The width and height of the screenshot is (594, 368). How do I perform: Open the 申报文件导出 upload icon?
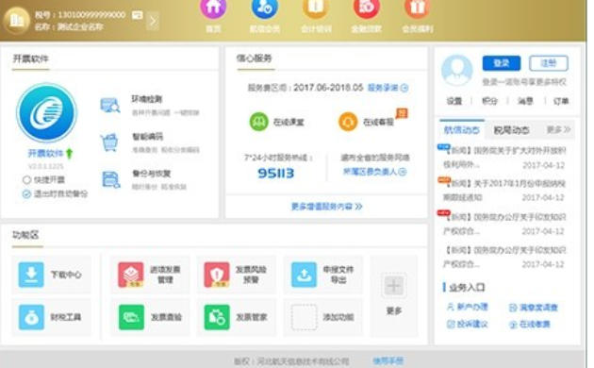click(304, 274)
